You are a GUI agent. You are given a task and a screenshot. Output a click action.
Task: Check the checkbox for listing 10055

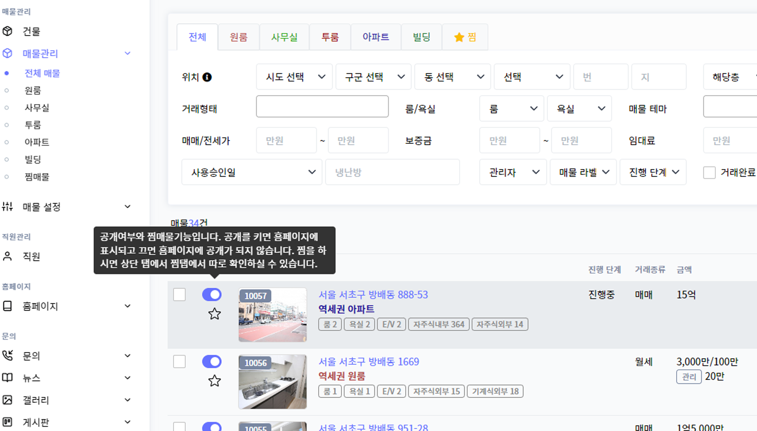(x=179, y=426)
